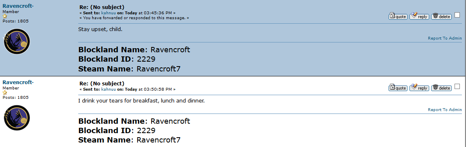Click Ravencroft avatar in second message
The height and width of the screenshot is (147, 466).
[x=17, y=118]
